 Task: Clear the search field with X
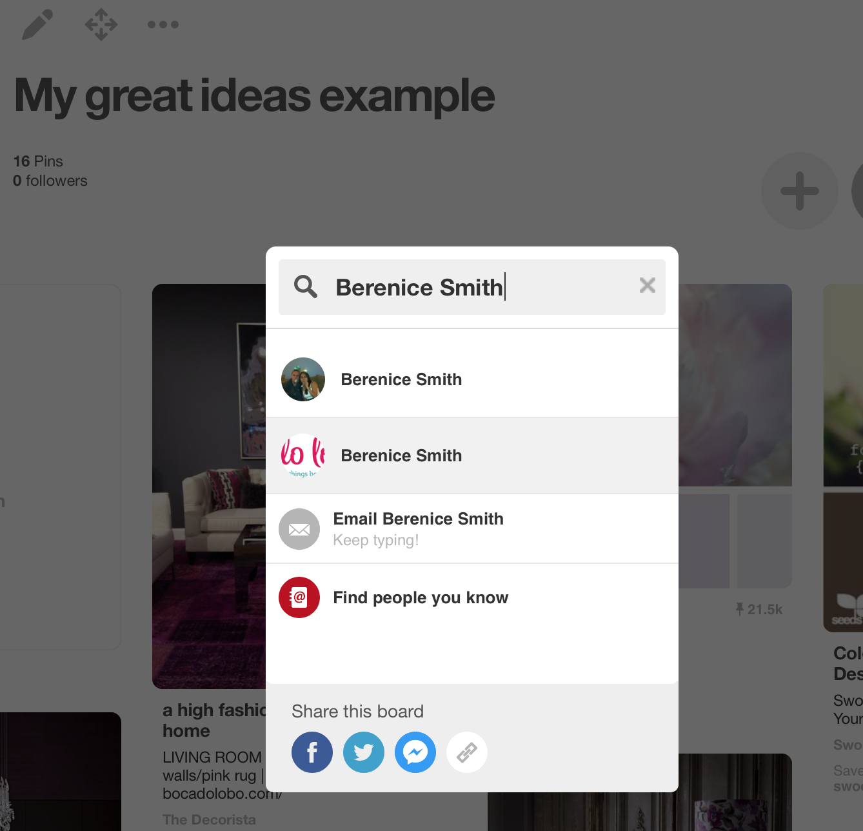(647, 285)
